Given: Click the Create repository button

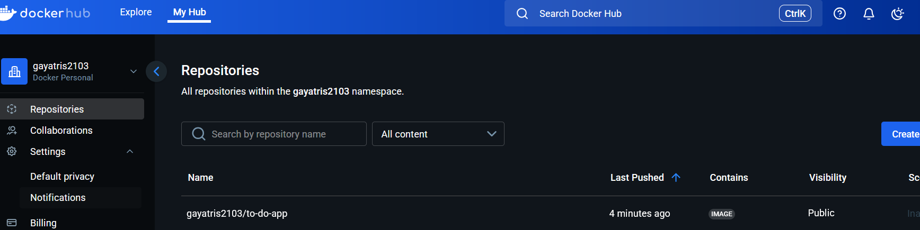Looking at the screenshot, I should 901,134.
